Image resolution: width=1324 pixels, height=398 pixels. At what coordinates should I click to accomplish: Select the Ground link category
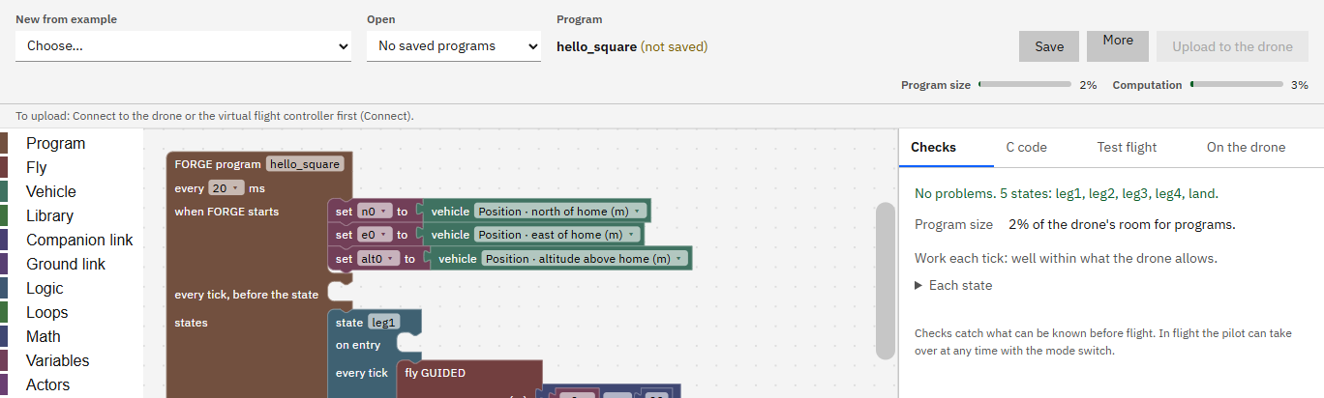point(72,264)
